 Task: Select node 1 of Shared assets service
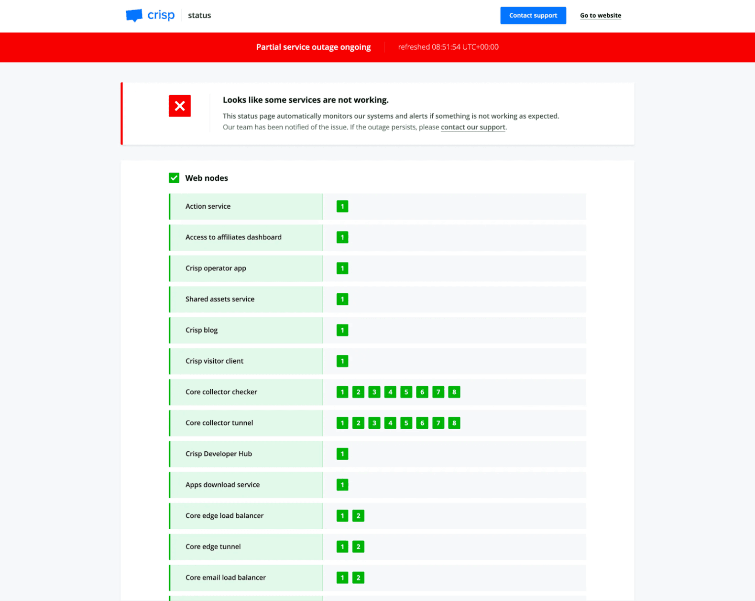pos(342,299)
